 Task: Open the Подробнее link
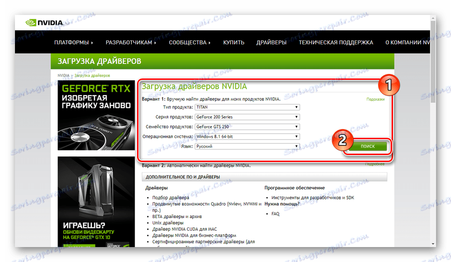375,164
